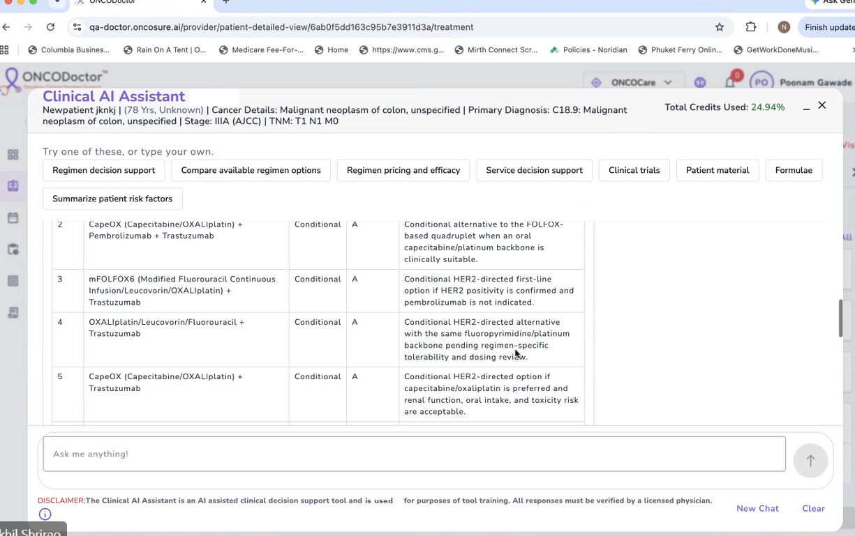Select Compare available regimen options
The width and height of the screenshot is (855, 536).
[x=251, y=170]
